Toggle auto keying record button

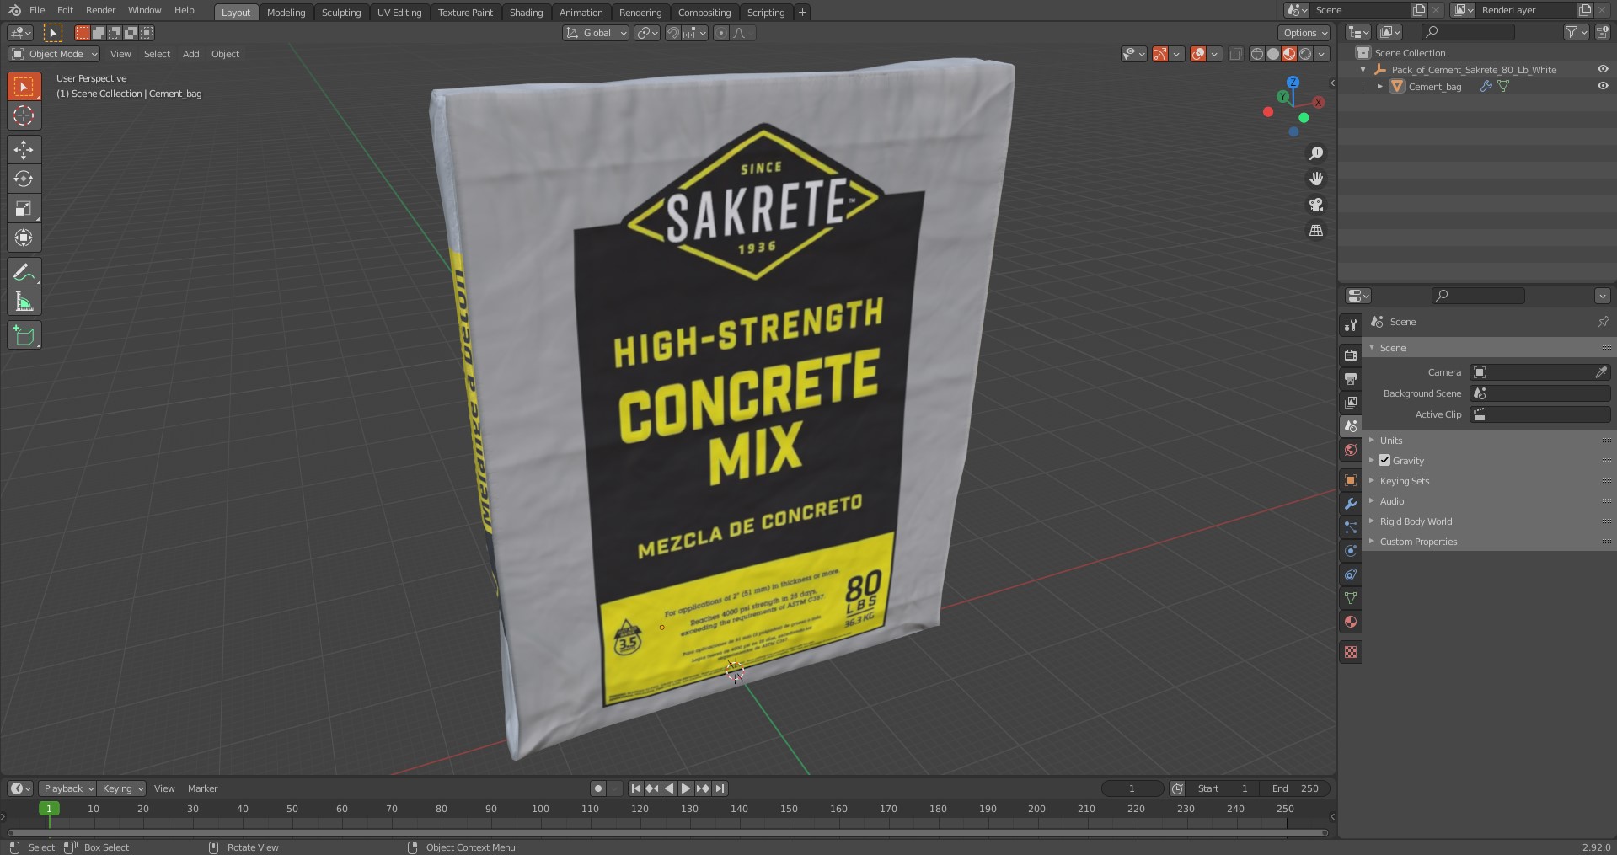(x=597, y=788)
